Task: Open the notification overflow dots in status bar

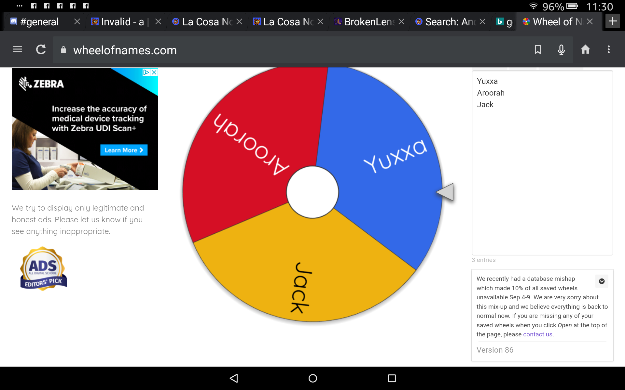Action: click(20, 6)
